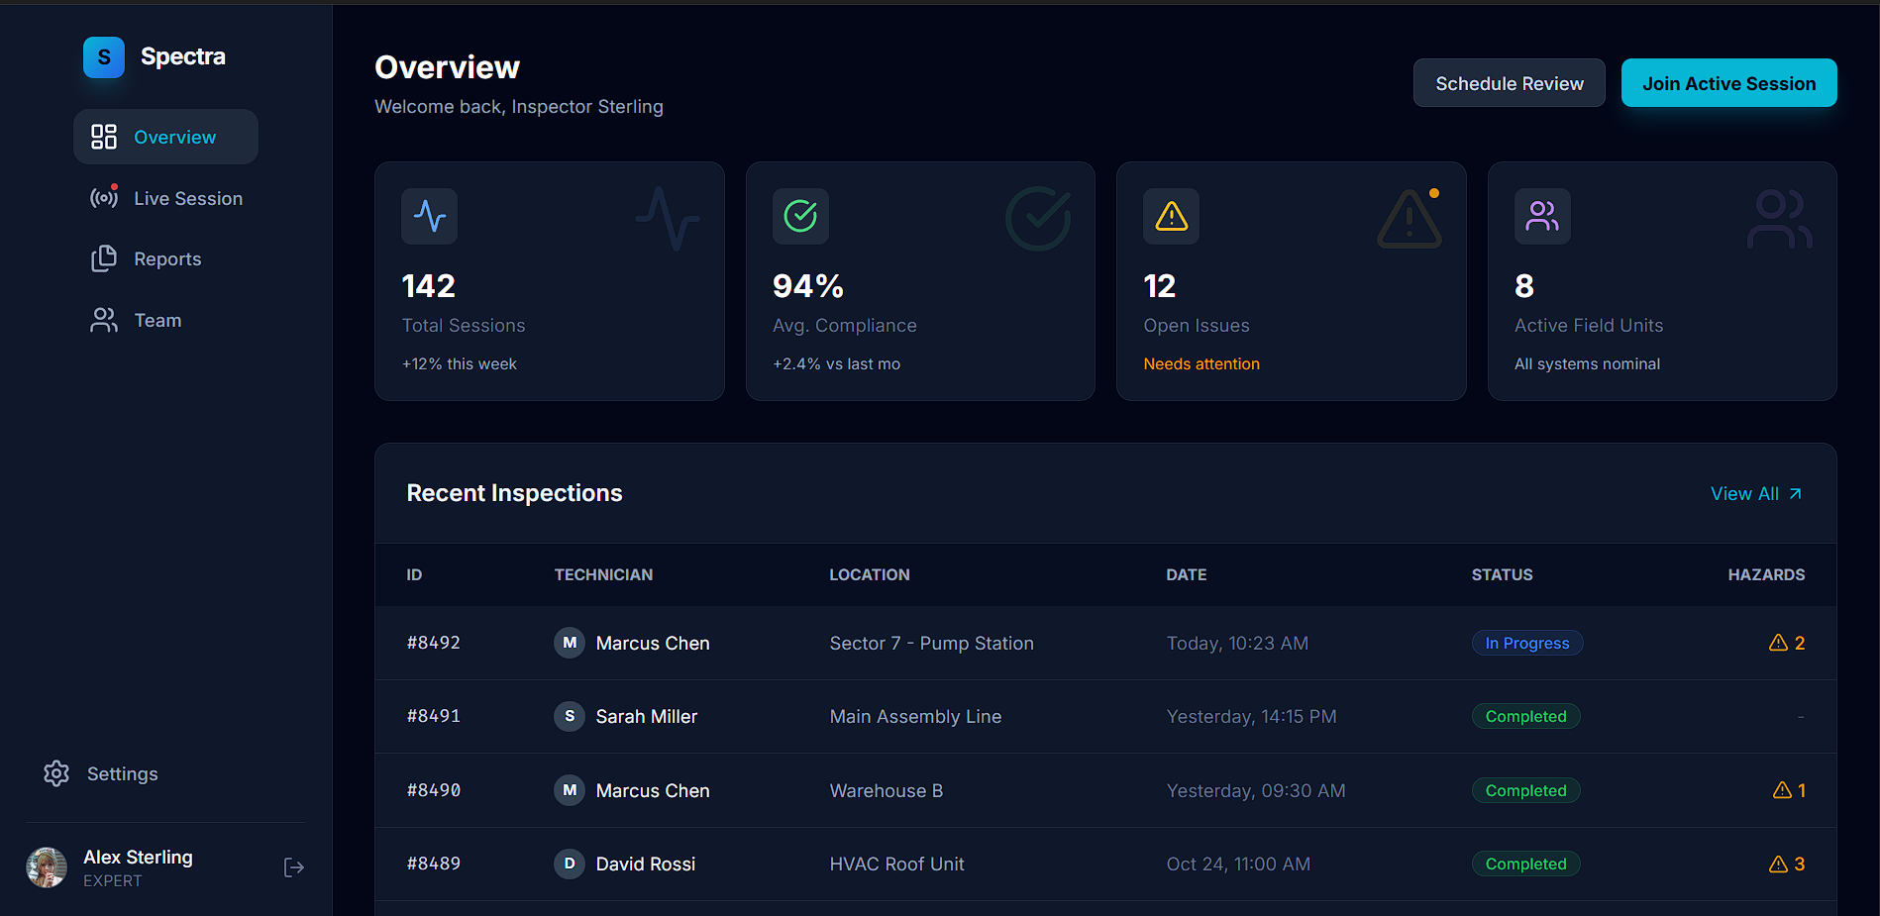The image size is (1880, 916).
Task: Click the ID column header
Action: click(x=414, y=574)
